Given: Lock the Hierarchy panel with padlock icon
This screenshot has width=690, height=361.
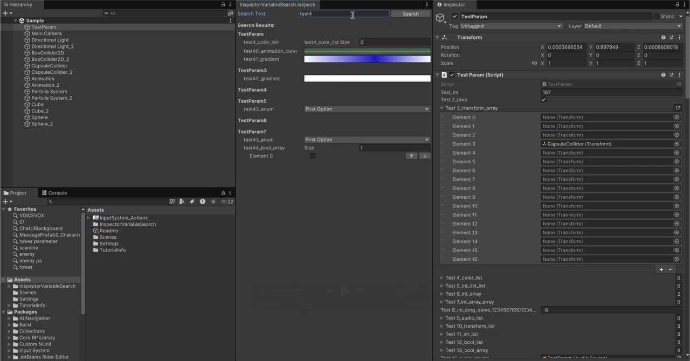Looking at the screenshot, I should [223, 4].
